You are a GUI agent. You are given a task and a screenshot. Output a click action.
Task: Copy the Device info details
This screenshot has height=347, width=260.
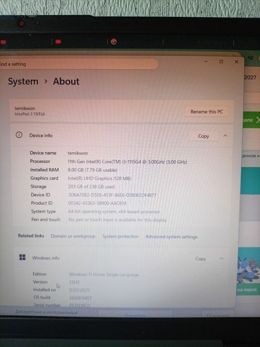[203, 136]
